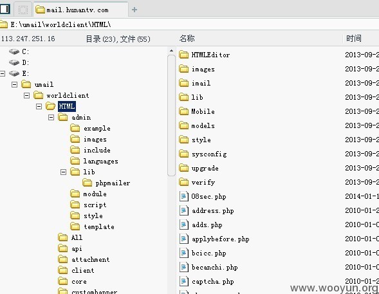Click the imail folder icon in list
This screenshot has width=379, height=294.
pos(183,83)
